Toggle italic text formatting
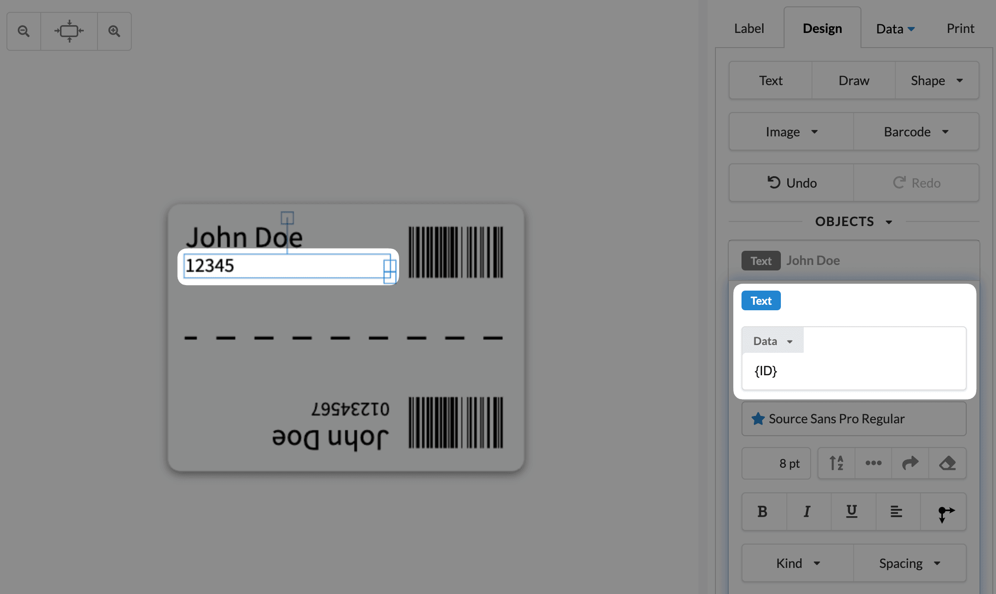This screenshot has height=594, width=996. 807,512
